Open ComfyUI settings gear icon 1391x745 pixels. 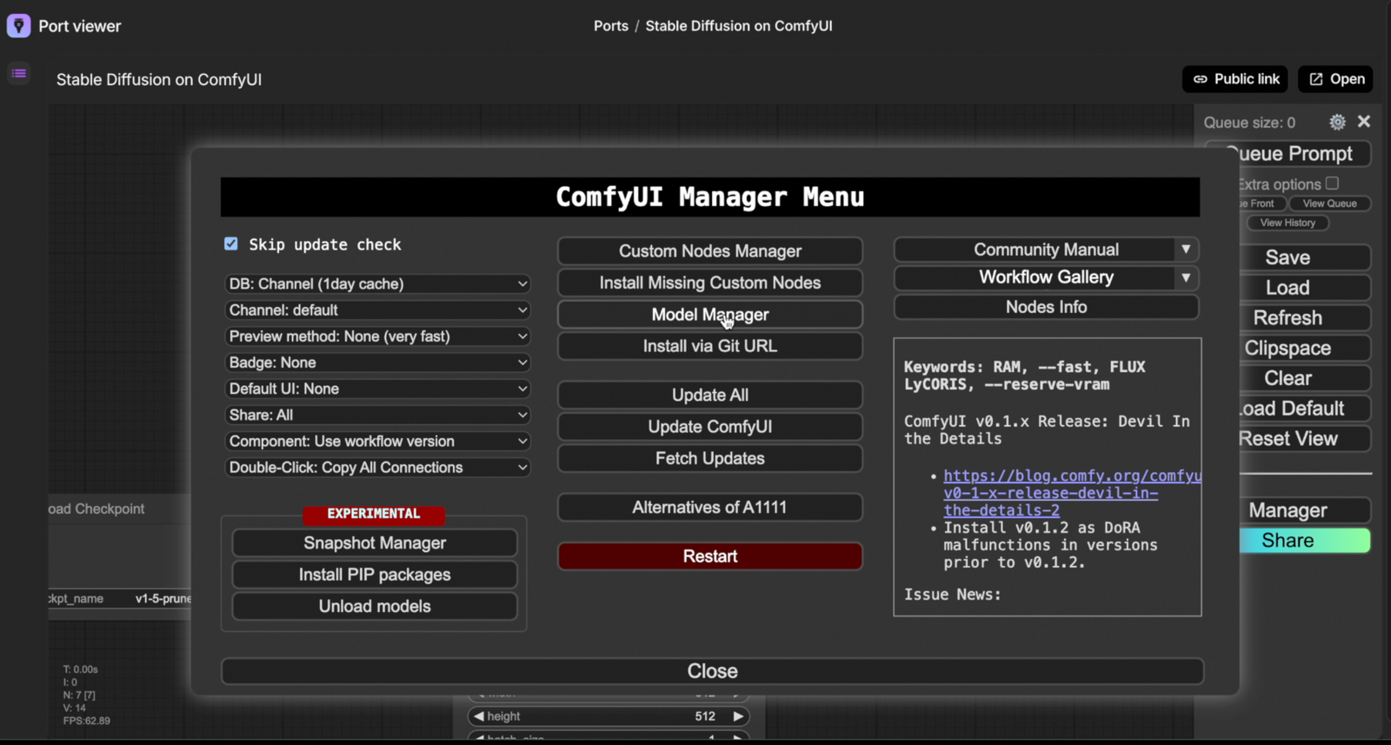(x=1337, y=123)
